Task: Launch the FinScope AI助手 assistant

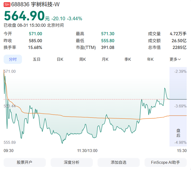Action: pos(166,162)
